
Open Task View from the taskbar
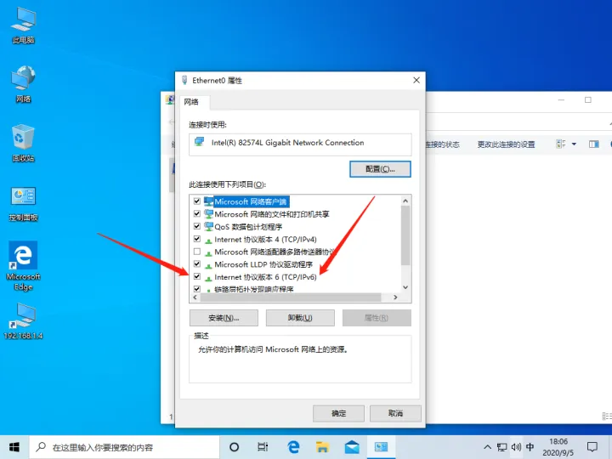tap(263, 447)
